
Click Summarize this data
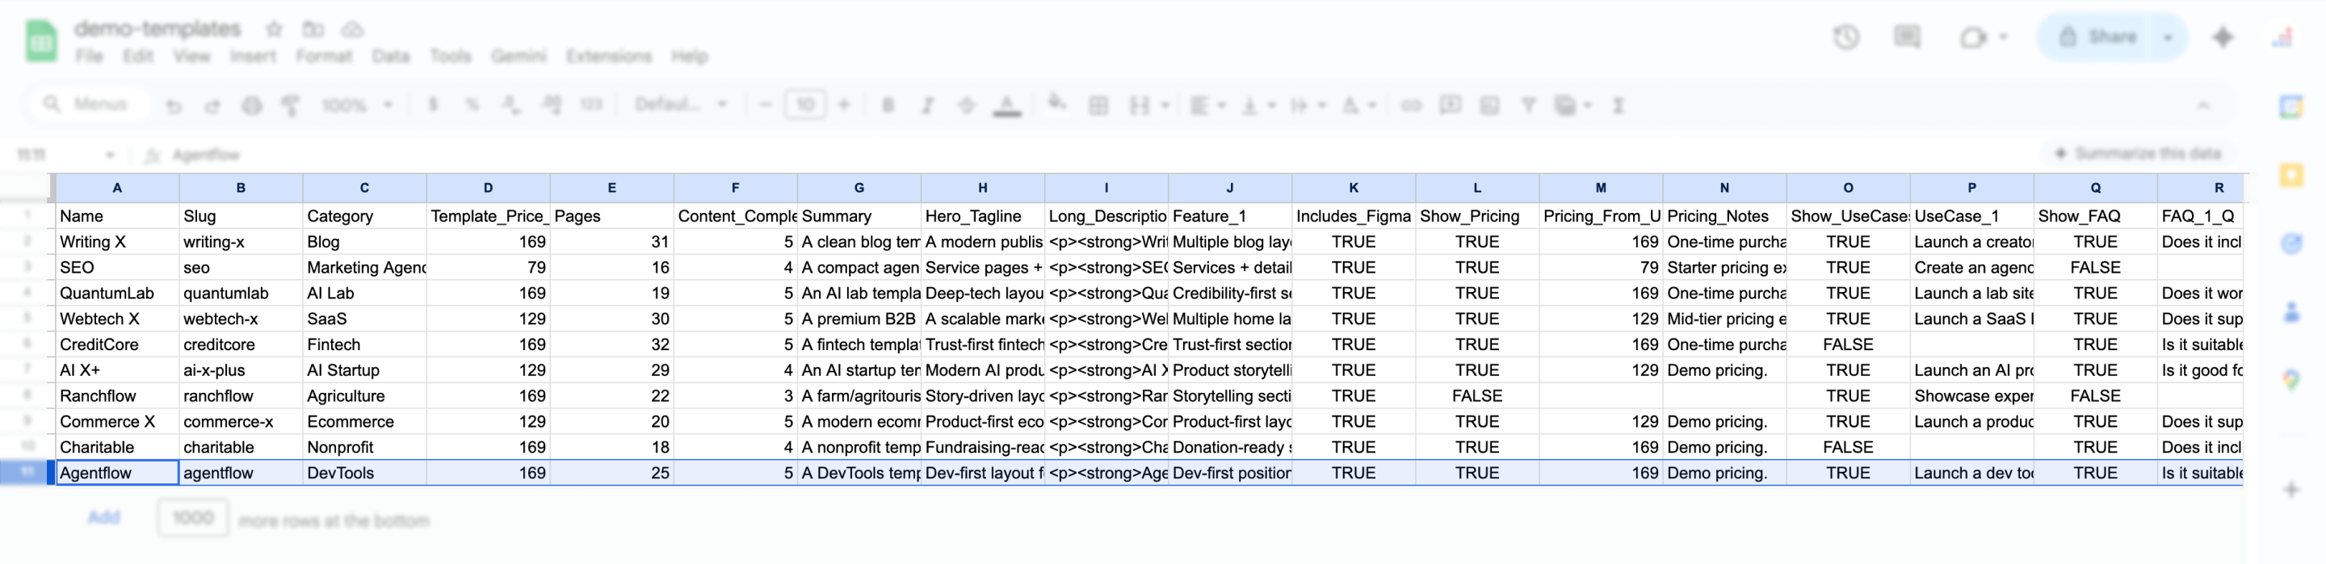tap(2137, 153)
